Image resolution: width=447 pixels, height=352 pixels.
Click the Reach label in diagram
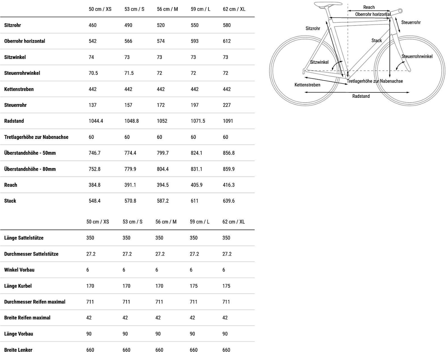click(369, 7)
